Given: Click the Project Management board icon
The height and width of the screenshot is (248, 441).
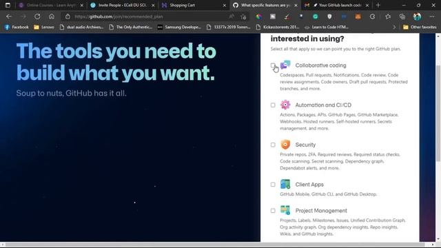Looking at the screenshot, I should tap(285, 210).
